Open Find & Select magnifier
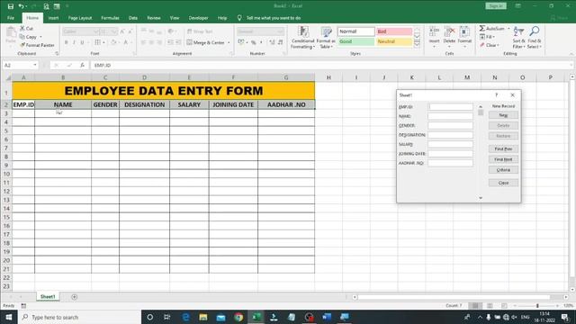The width and height of the screenshot is (576, 324). click(534, 38)
